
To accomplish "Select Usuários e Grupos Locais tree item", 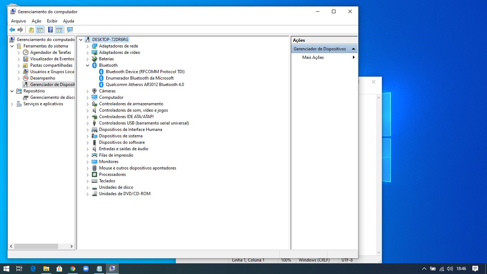I will click(x=52, y=72).
